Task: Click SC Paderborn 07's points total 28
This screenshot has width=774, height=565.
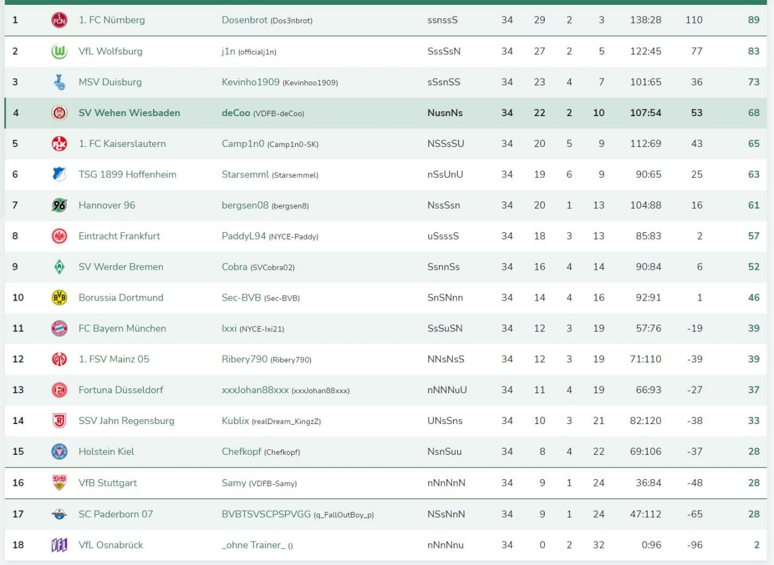Action: coord(753,514)
